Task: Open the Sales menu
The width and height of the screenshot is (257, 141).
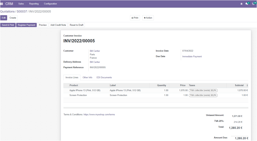Action: coord(21,4)
